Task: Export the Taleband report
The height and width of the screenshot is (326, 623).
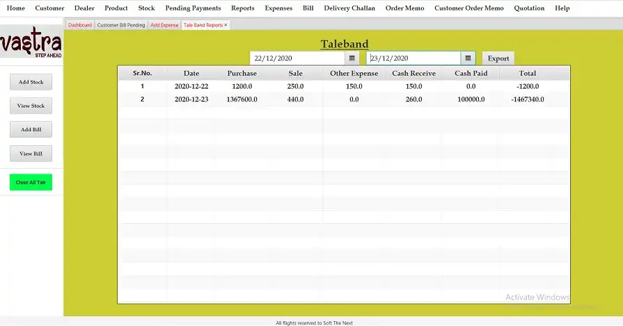Action: 498,58
